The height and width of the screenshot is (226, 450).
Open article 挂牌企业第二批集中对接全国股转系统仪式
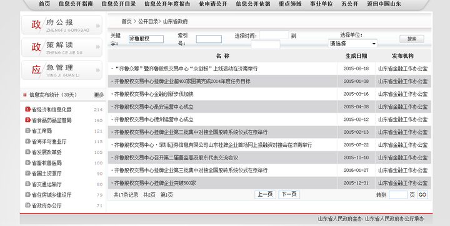click(191, 132)
